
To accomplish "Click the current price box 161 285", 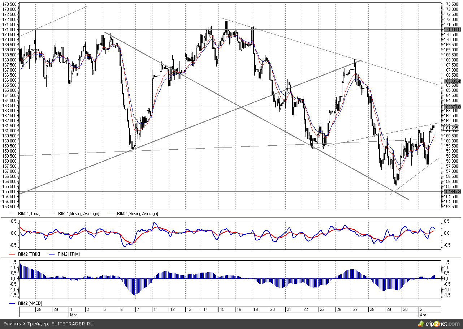I will (x=450, y=128).
